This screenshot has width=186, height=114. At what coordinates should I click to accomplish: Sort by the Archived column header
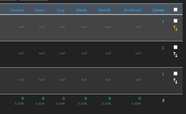point(132,10)
